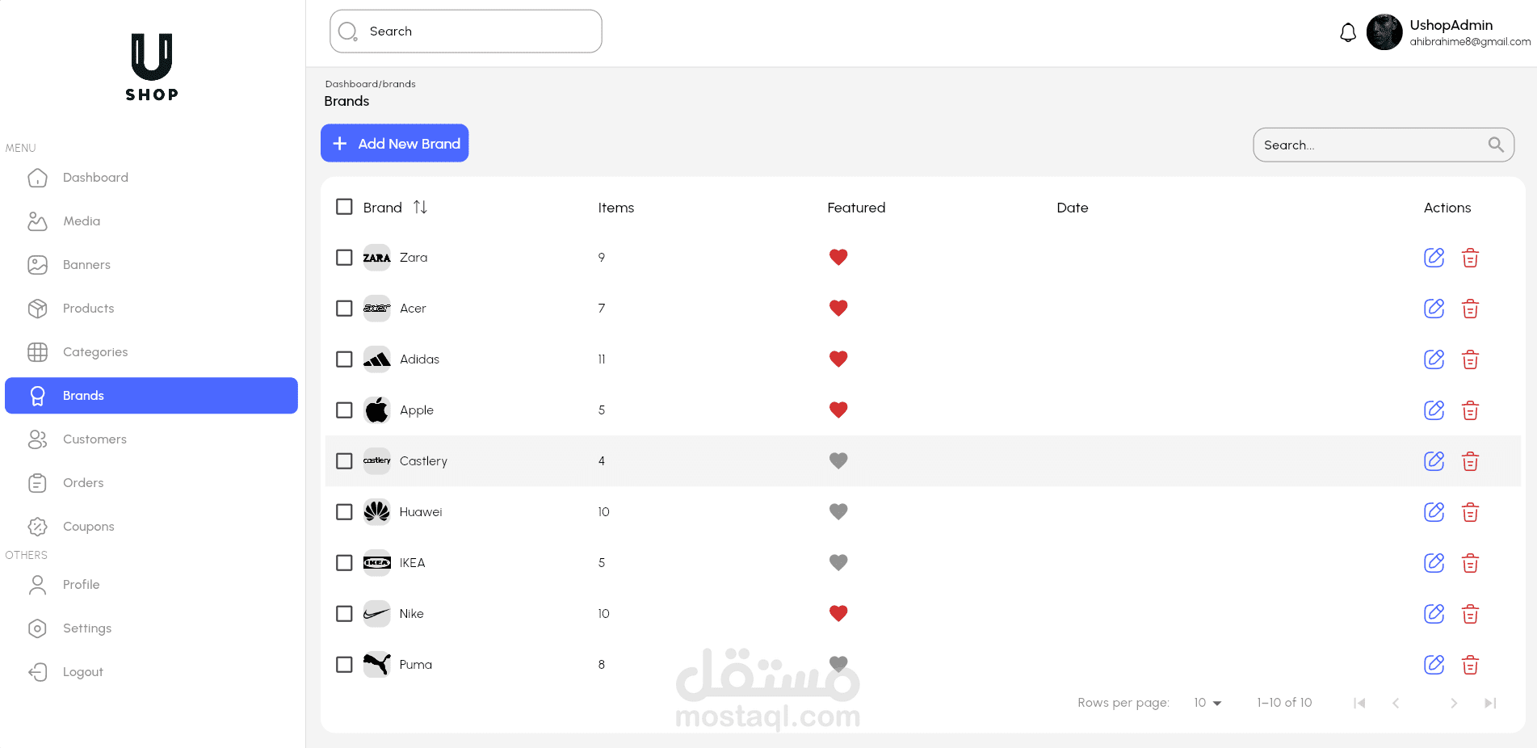The width and height of the screenshot is (1537, 748).
Task: Click the U Shop logo
Action: click(152, 68)
